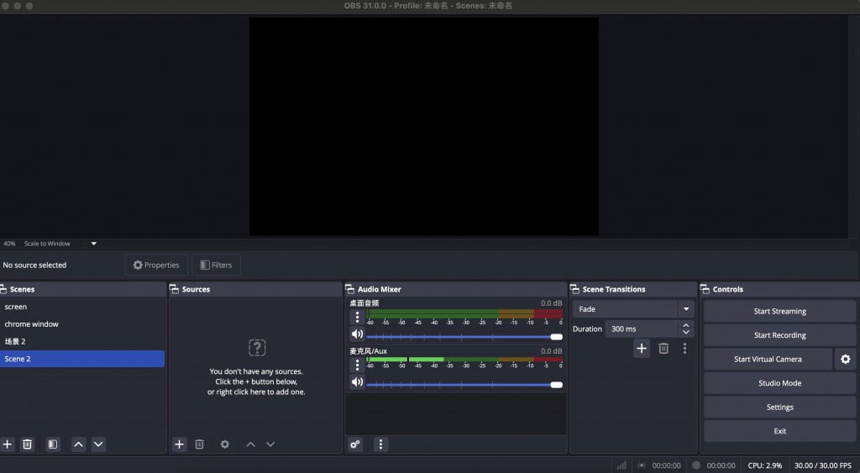Image resolution: width=860 pixels, height=473 pixels.
Task: Open source properties gear in Sources panel
Action: 225,444
